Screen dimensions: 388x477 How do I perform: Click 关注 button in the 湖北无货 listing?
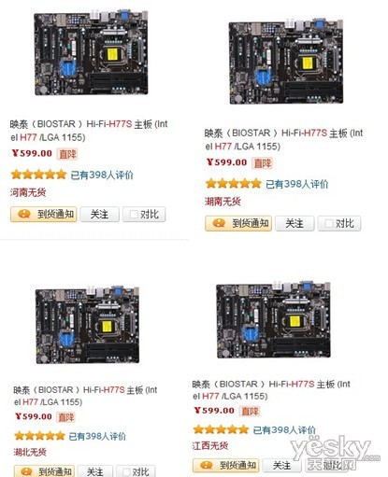(x=95, y=471)
